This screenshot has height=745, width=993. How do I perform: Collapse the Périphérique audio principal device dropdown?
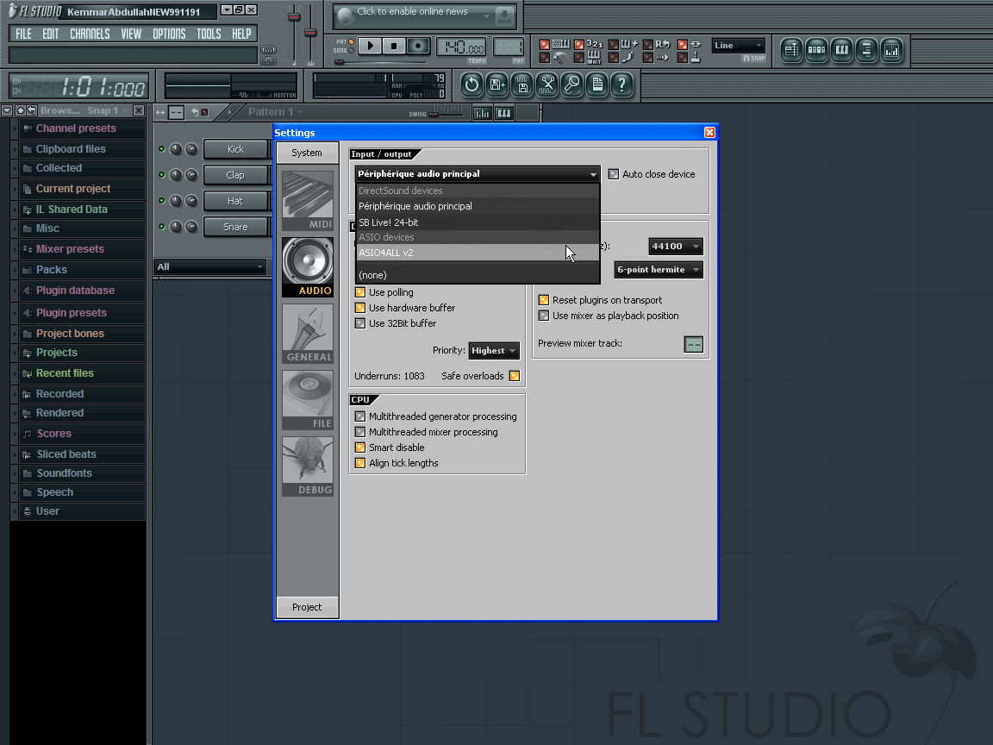(478, 173)
